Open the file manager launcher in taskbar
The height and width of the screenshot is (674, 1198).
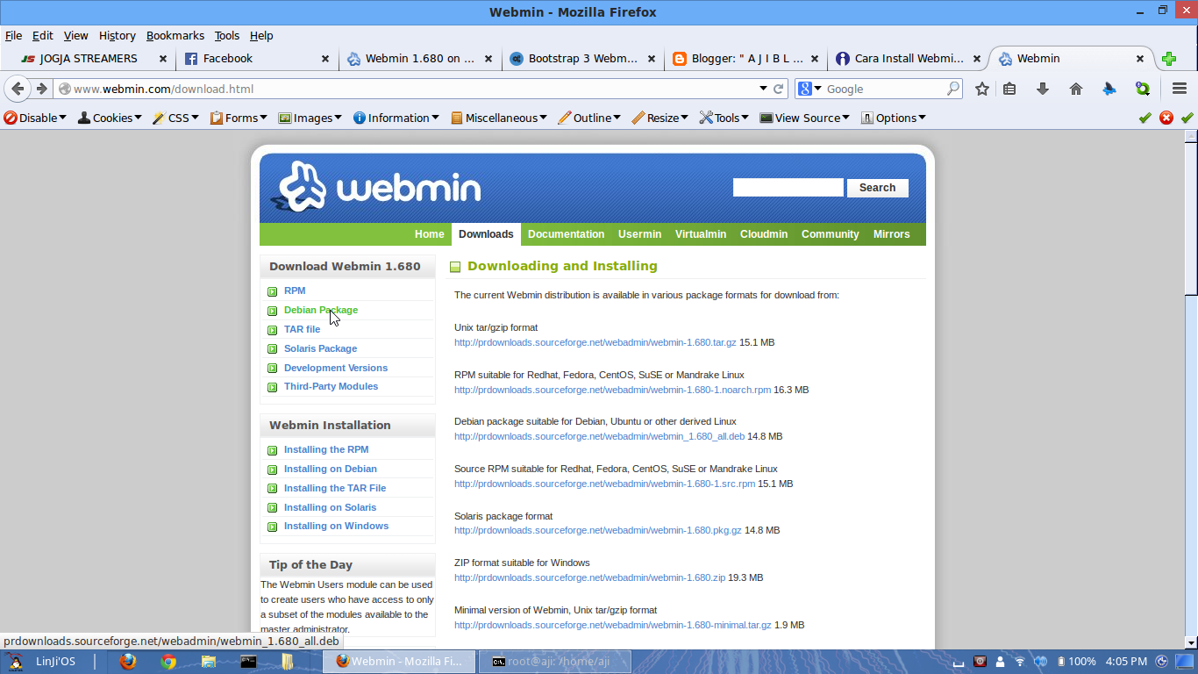209,662
